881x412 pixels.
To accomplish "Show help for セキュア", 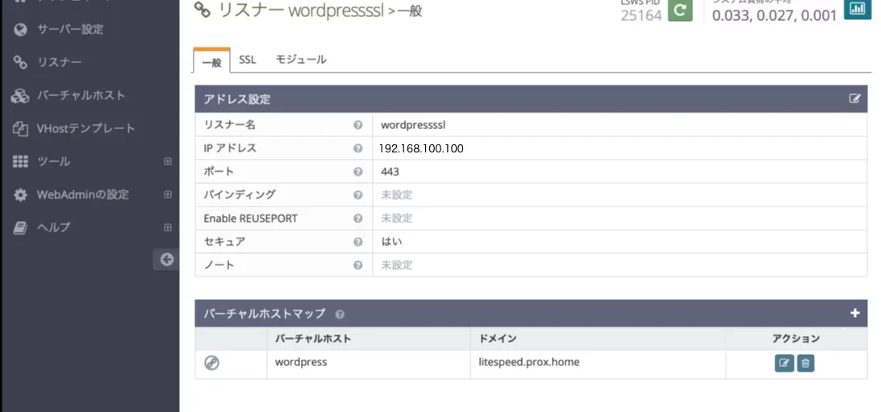I will [358, 241].
